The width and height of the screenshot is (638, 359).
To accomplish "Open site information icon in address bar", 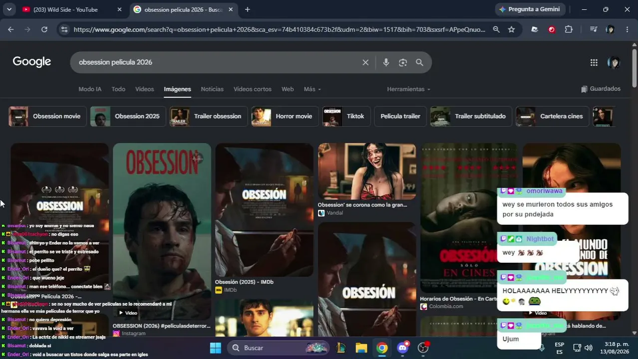I will click(x=64, y=29).
